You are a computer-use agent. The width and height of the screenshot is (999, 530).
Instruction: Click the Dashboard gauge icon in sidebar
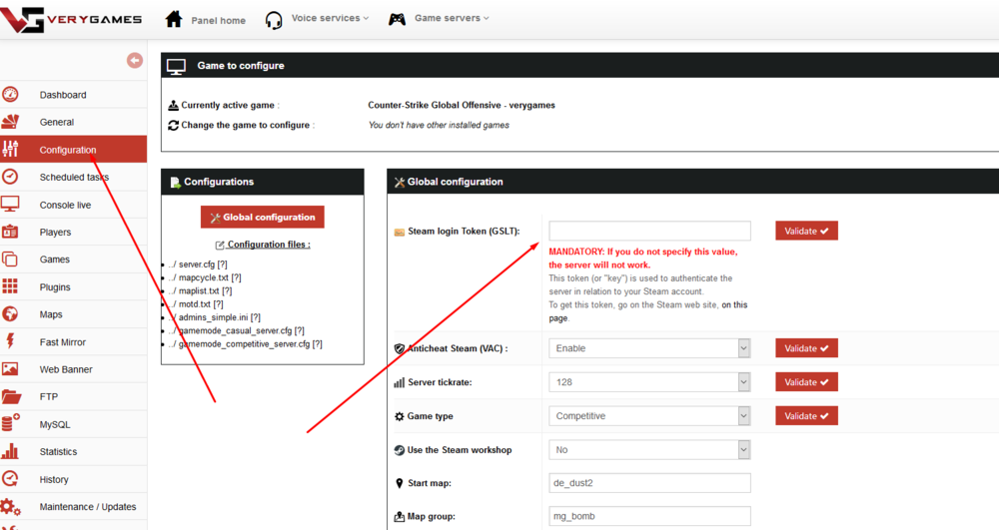coord(11,95)
